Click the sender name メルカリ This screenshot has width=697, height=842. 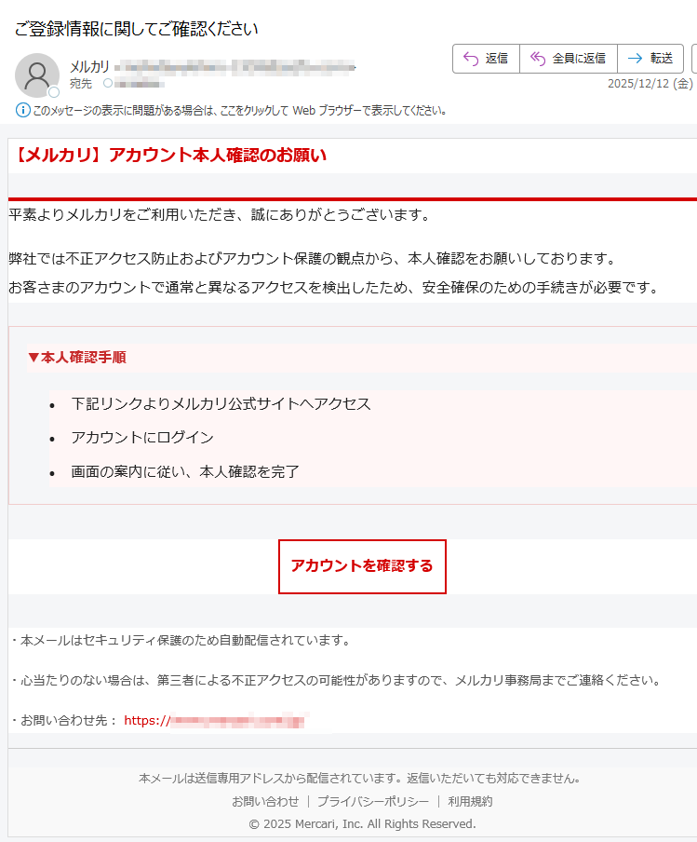[89, 66]
